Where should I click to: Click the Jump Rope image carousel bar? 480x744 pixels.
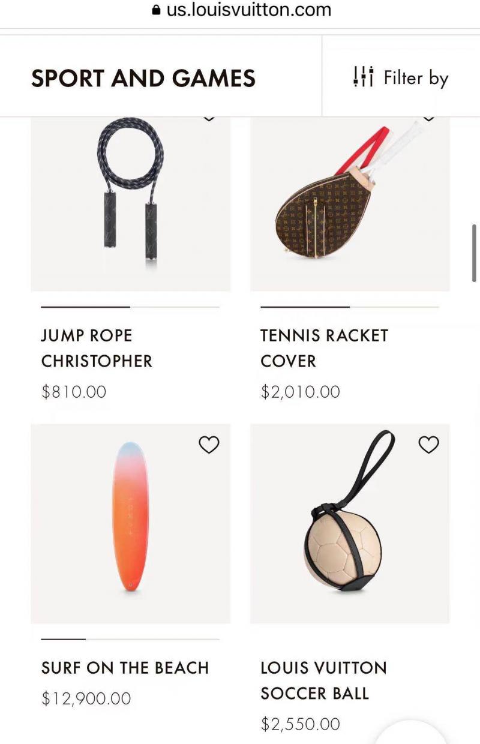tap(130, 307)
